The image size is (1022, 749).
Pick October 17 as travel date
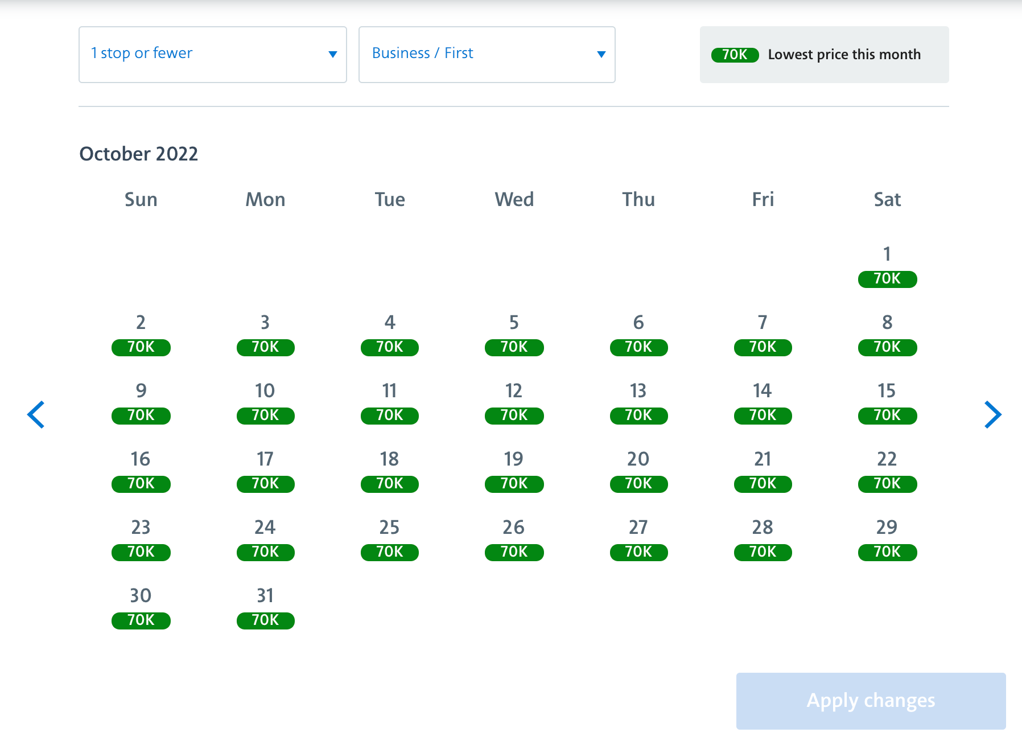[x=265, y=471]
